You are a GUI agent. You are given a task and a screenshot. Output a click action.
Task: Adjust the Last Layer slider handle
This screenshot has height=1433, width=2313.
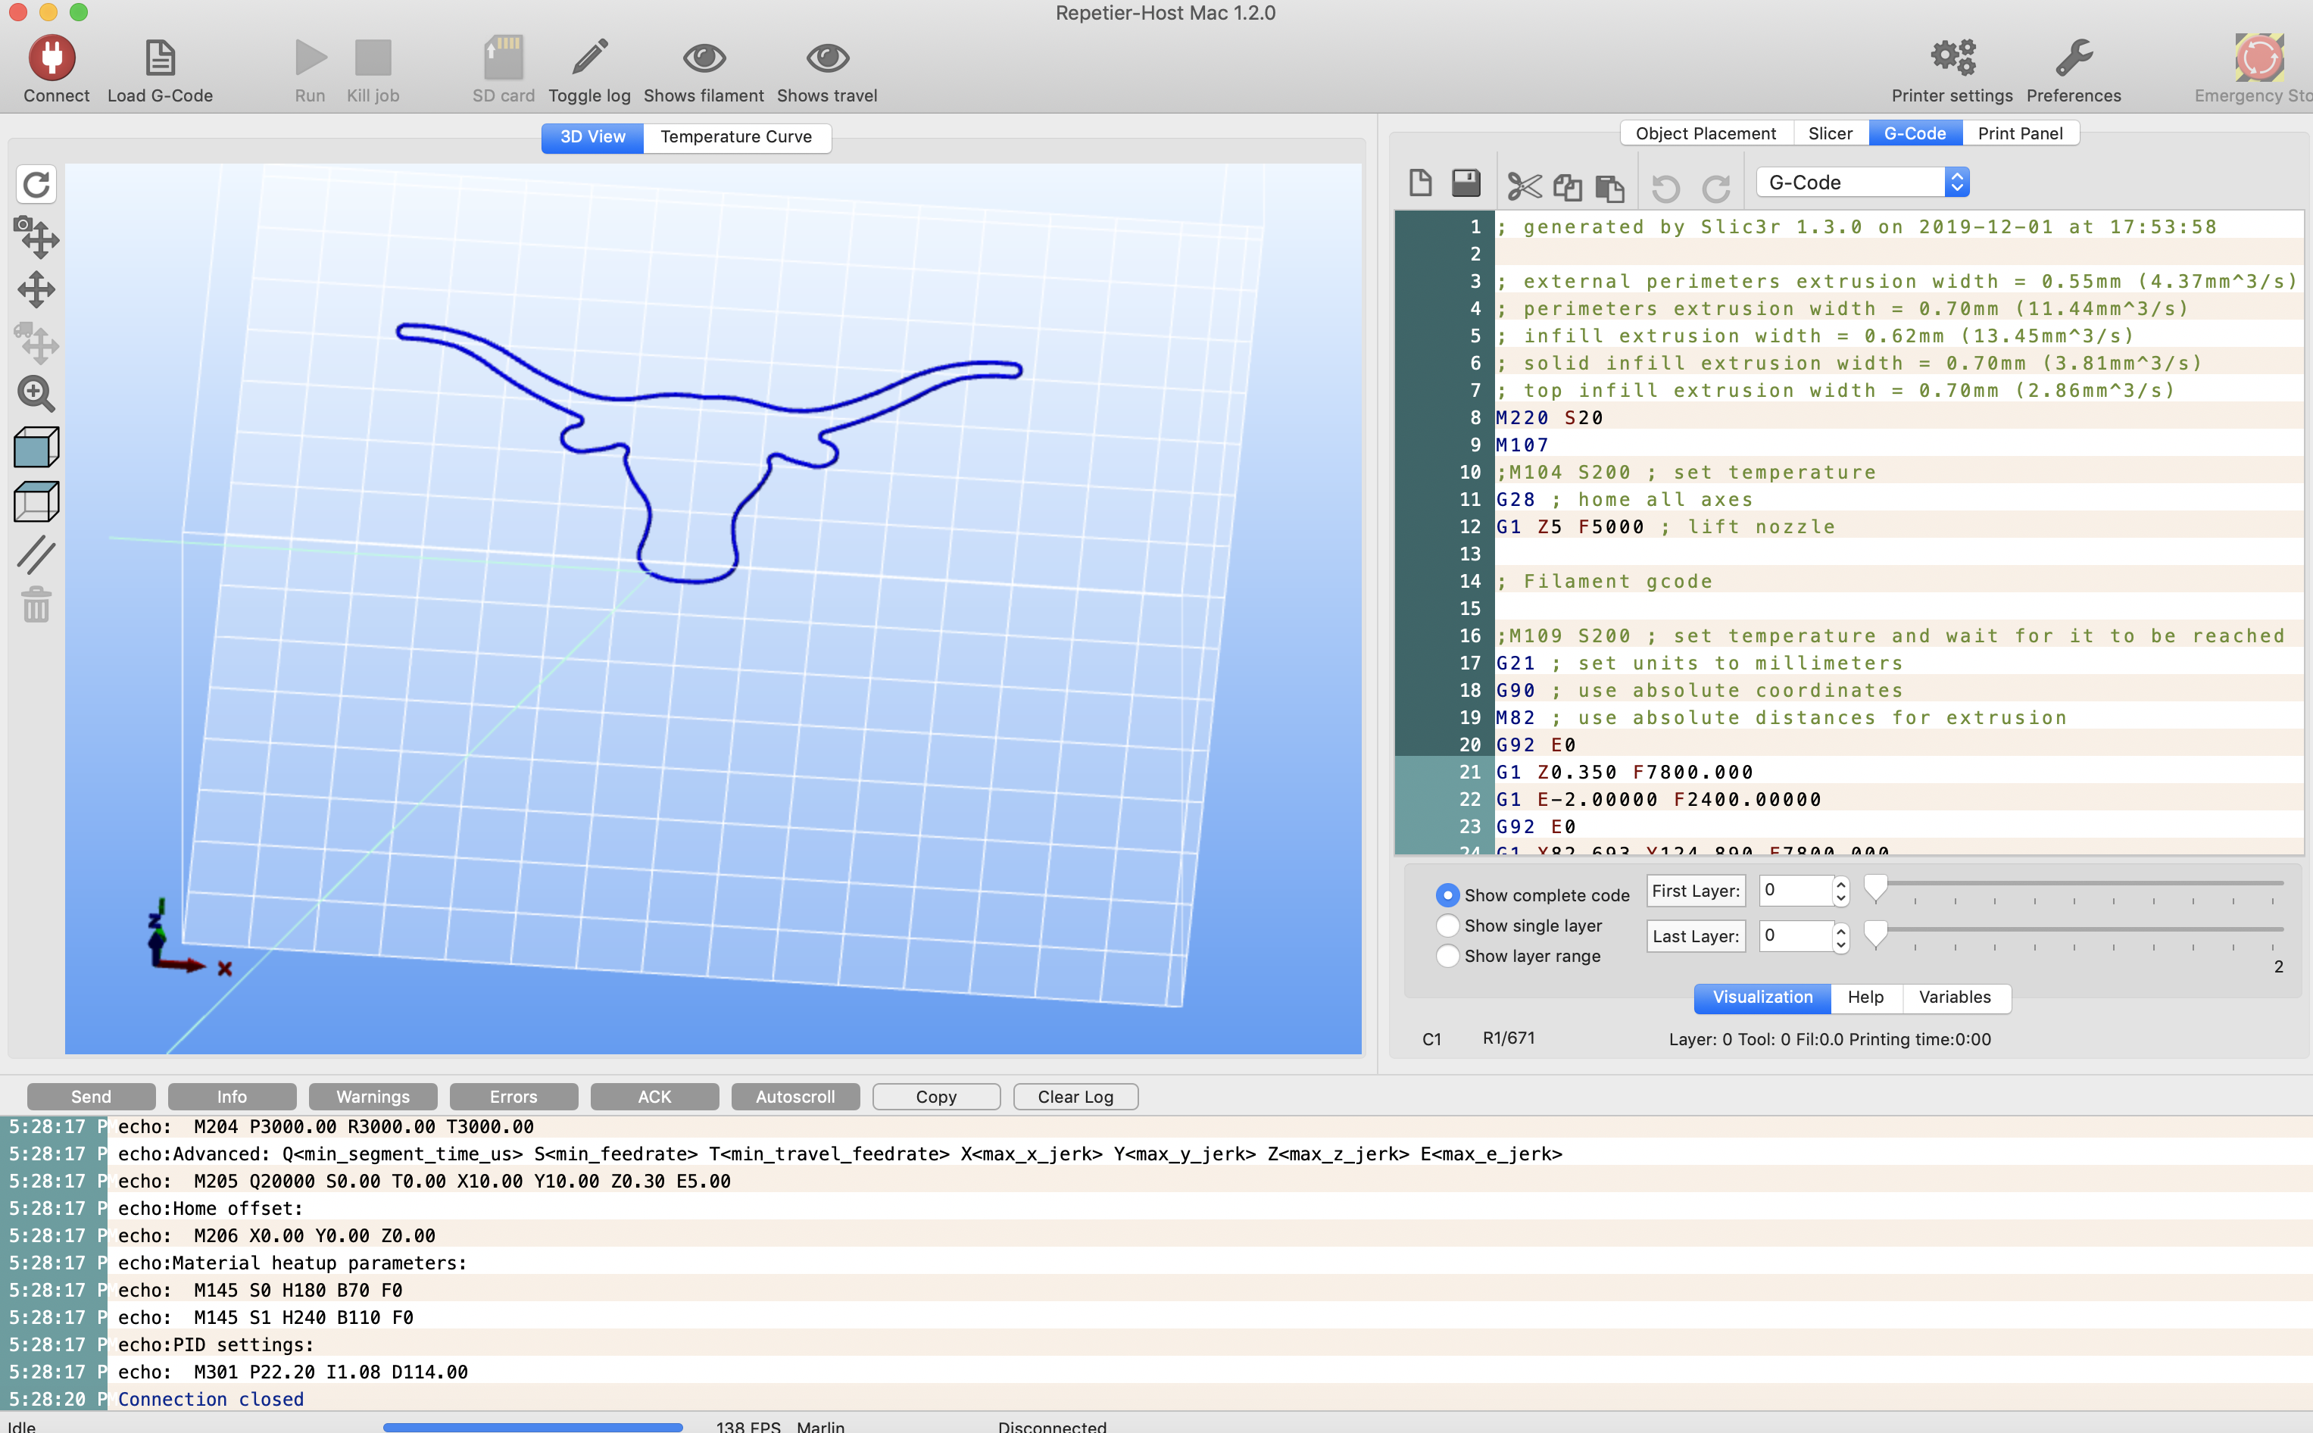pos(1875,934)
